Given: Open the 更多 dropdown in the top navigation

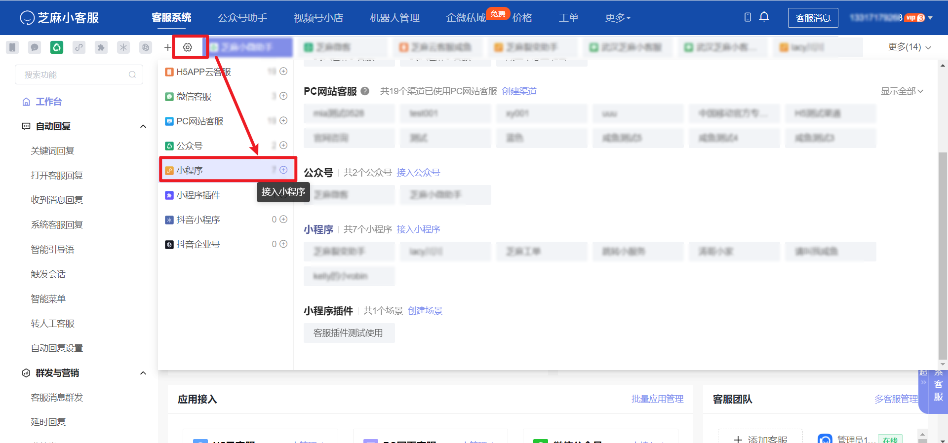Looking at the screenshot, I should click(x=618, y=18).
